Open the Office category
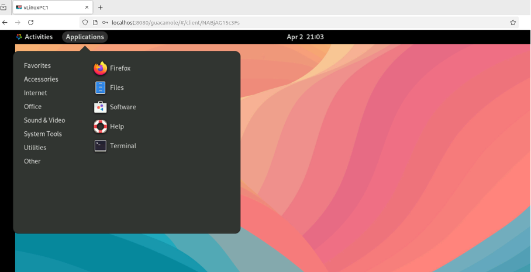The width and height of the screenshot is (531, 272). click(33, 107)
